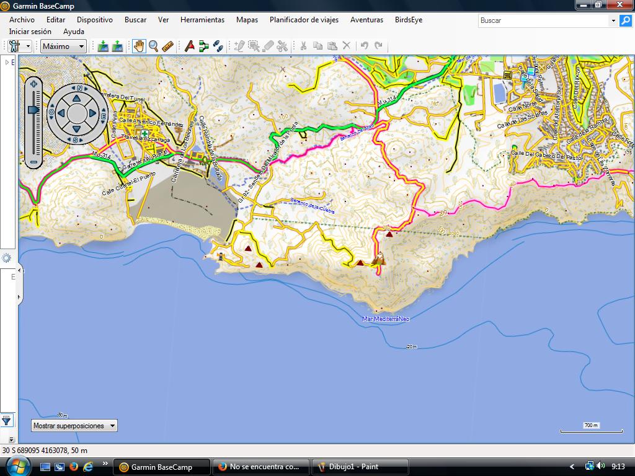This screenshot has height=476, width=635.
Task: Click the receive from device icon
Action: tap(117, 46)
